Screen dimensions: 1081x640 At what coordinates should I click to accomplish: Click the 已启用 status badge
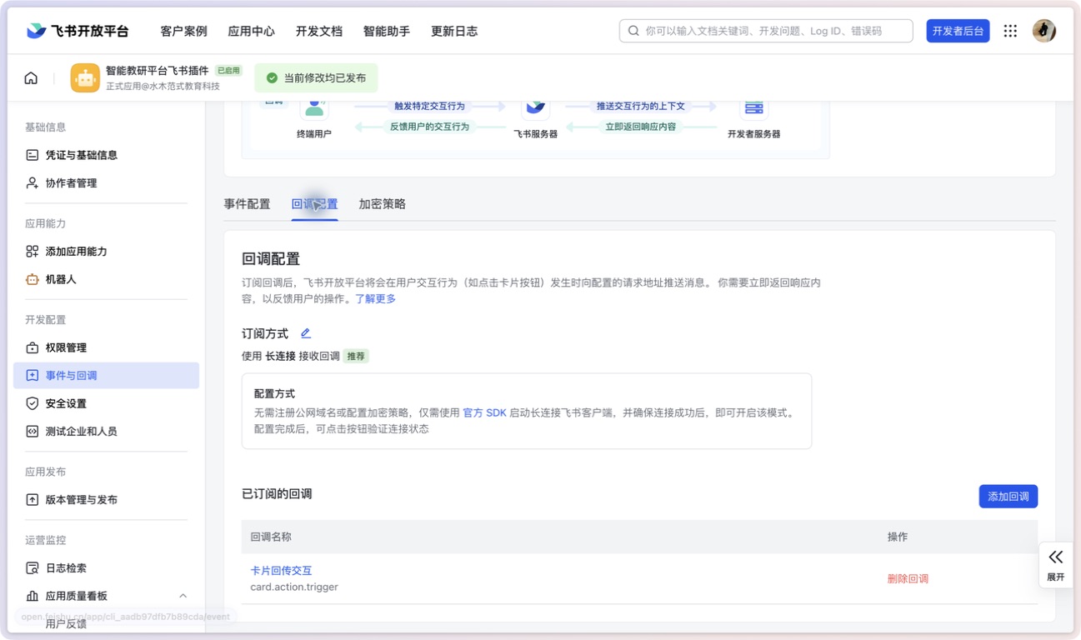click(228, 71)
